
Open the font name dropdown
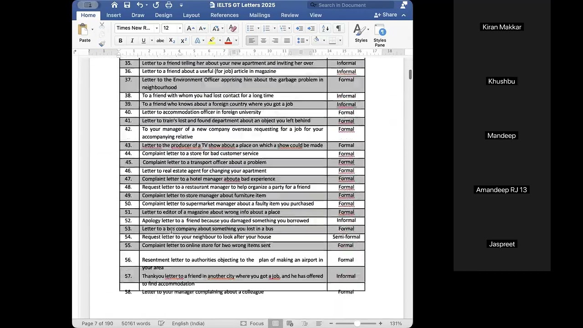click(x=157, y=28)
